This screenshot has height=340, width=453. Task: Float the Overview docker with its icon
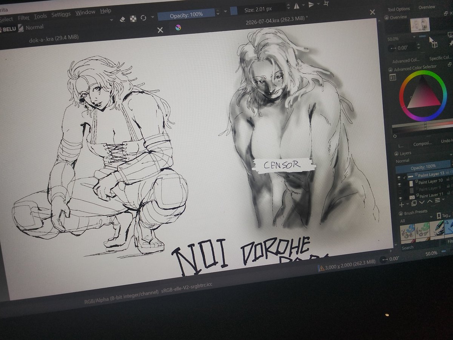tap(446, 13)
